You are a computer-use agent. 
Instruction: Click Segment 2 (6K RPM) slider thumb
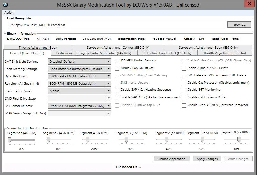[x=167, y=140]
